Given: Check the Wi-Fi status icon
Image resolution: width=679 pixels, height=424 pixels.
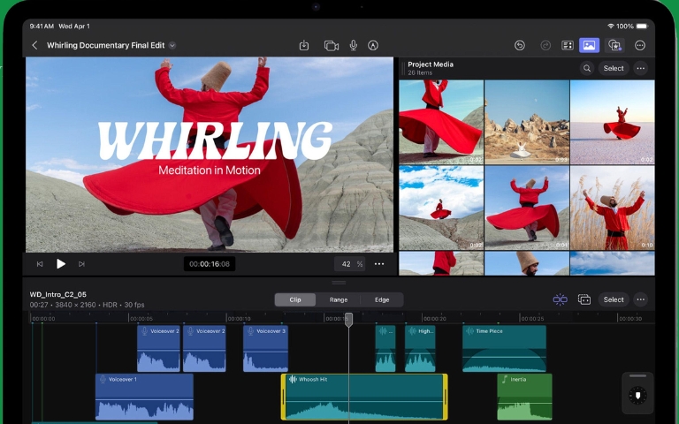Looking at the screenshot, I should tap(611, 26).
